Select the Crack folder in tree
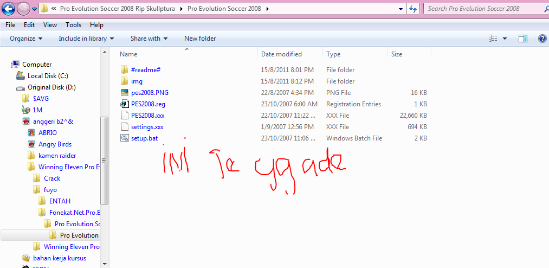The image size is (549, 268). coord(52,178)
